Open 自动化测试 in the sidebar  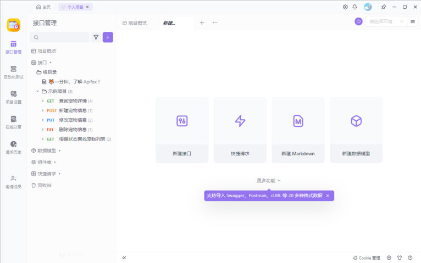(x=13, y=72)
